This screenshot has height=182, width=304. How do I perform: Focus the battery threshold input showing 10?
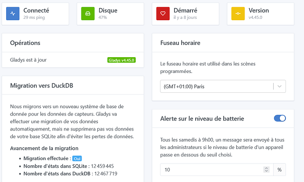[x=217, y=170]
